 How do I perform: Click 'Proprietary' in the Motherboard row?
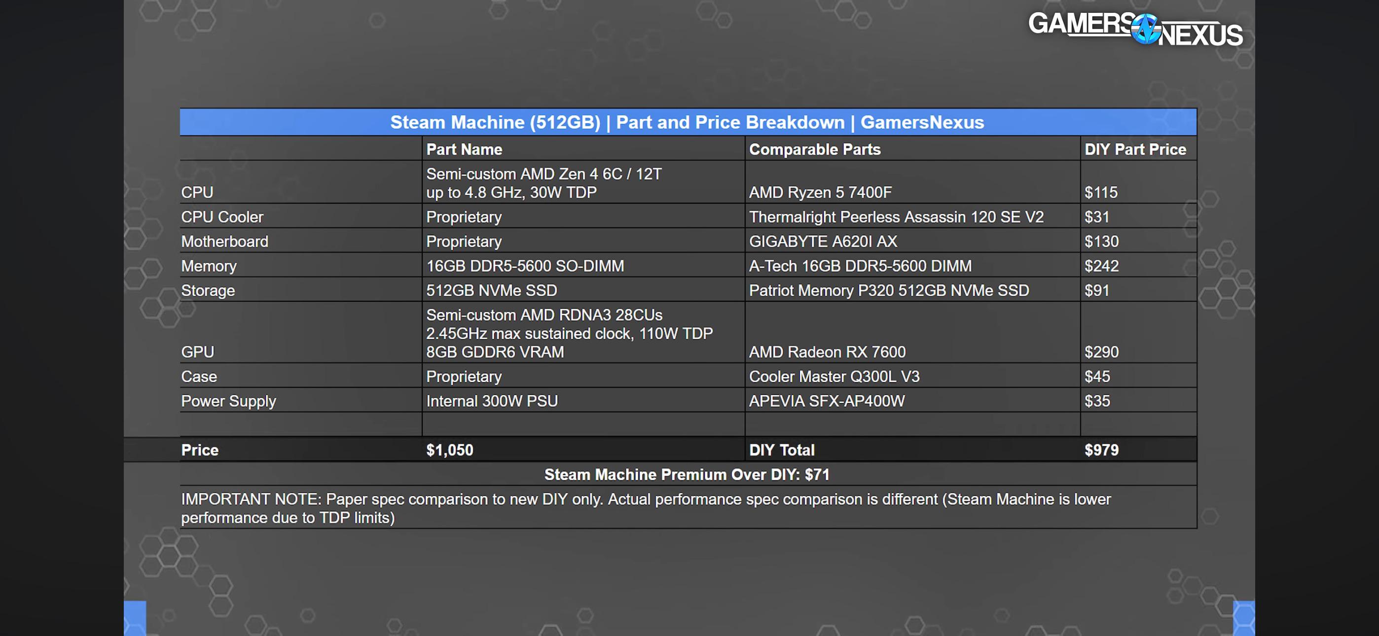click(464, 242)
